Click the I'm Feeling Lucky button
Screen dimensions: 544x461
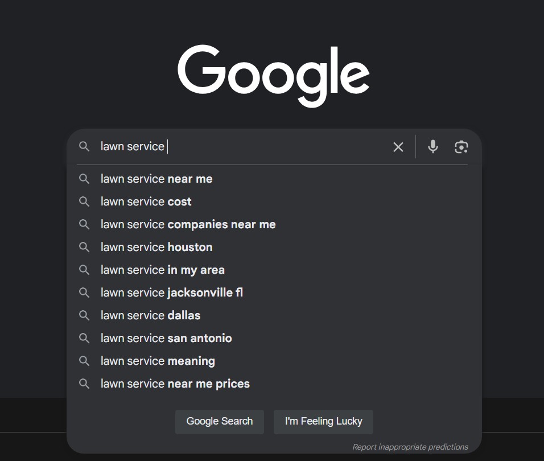(323, 422)
